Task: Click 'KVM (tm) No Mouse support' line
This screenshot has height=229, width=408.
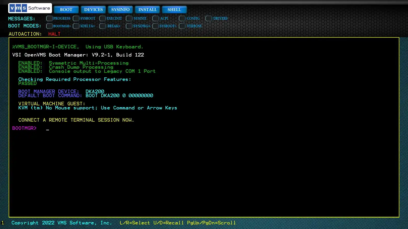Action: point(98,108)
